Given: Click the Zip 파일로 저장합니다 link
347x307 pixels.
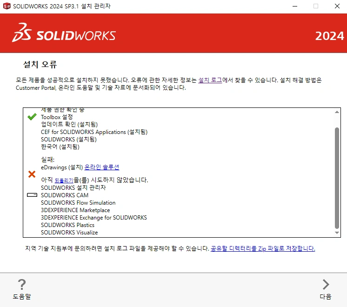Looking at the screenshot, I should pos(263,248).
